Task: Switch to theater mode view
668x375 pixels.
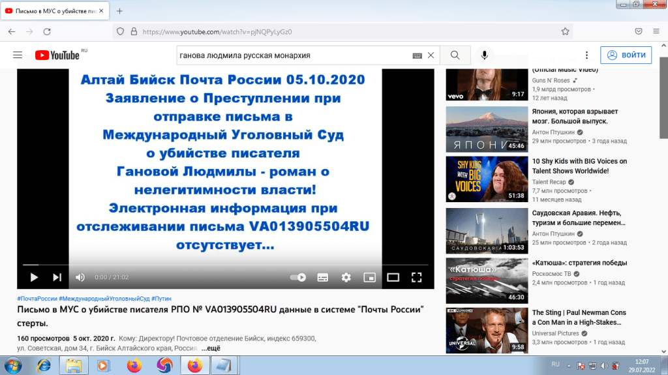Action: pyautogui.click(x=393, y=277)
